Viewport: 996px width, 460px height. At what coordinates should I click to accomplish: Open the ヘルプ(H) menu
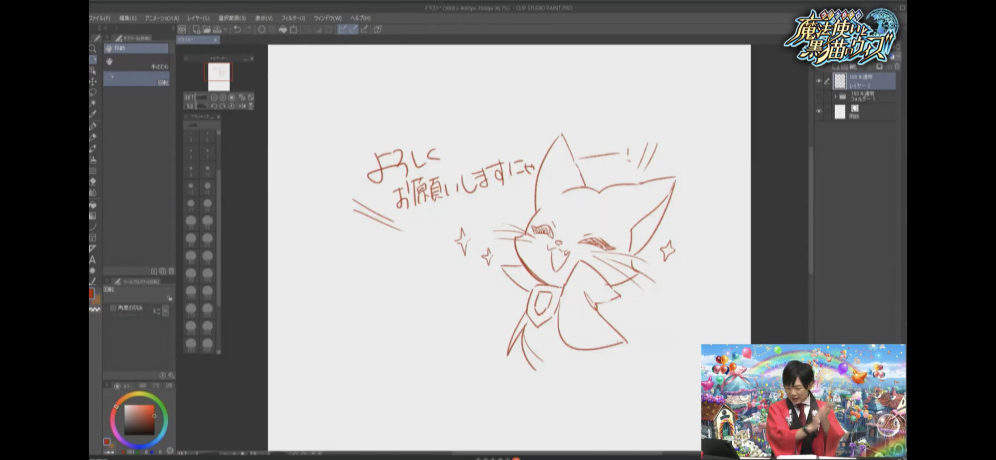(x=361, y=18)
